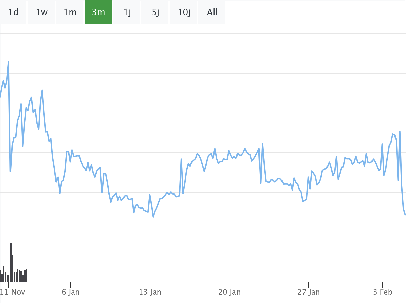Click the sharp price spike after 20 Jan
Viewport: 406px width, 304px height.
262,144
